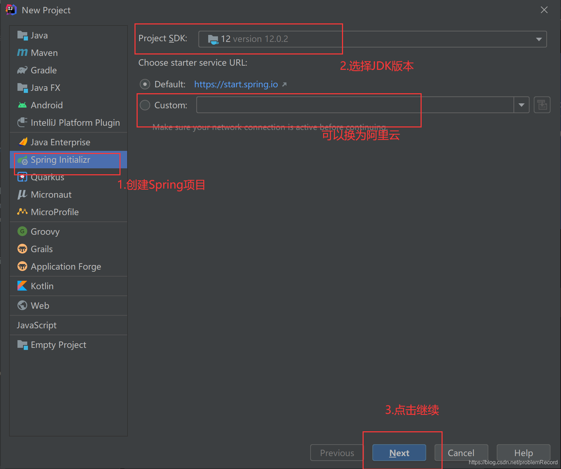
Task: Click the external link arrow next to start.spring.io
Action: tap(284, 84)
